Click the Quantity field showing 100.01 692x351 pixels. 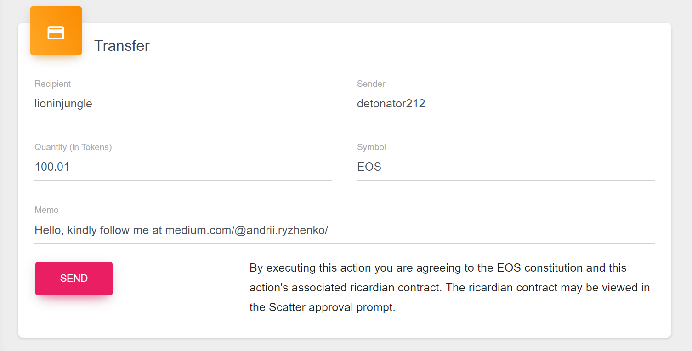point(183,167)
